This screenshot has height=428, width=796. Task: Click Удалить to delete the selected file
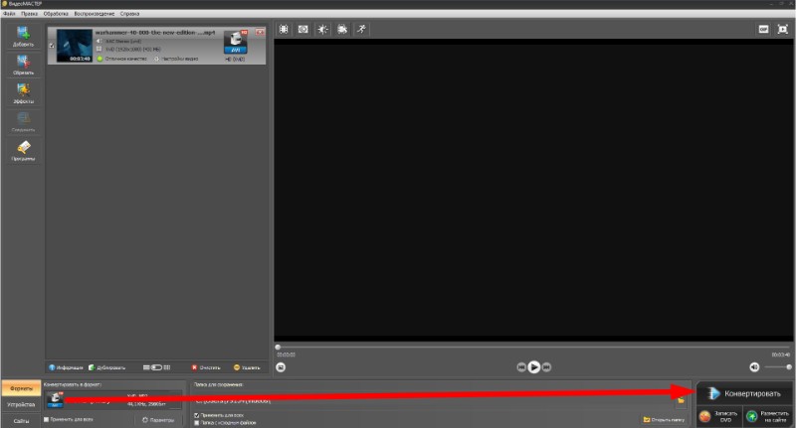coord(247,367)
